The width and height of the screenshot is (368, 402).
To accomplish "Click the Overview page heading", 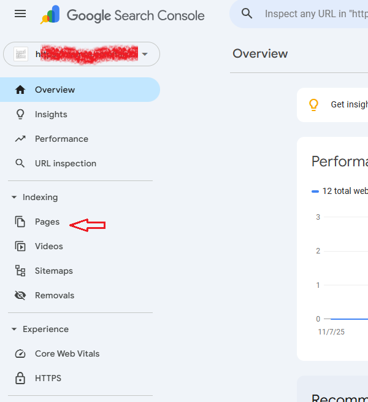I will point(260,53).
